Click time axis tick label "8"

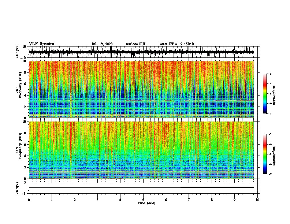(212, 200)
